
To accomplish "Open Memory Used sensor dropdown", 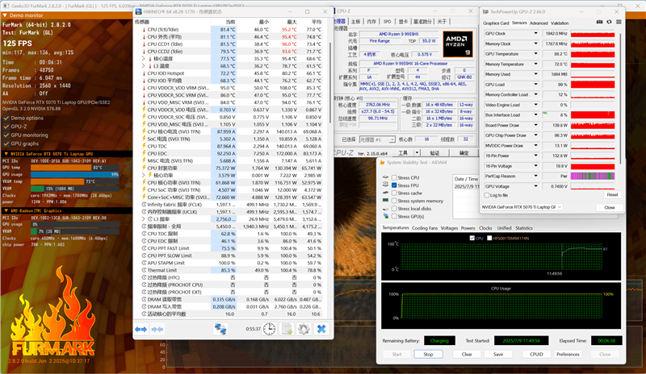I will click(535, 74).
